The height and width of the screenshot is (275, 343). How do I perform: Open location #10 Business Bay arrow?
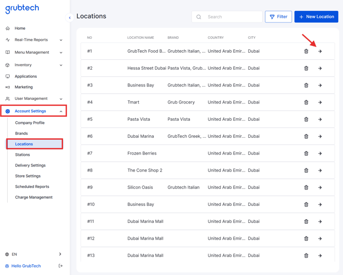320,204
